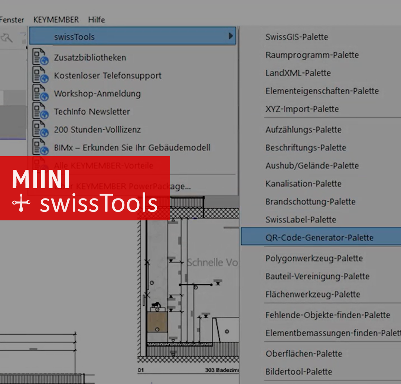This screenshot has width=401, height=384.
Task: Select Workshop-Anmeldung menu entry
Action: pyautogui.click(x=97, y=94)
